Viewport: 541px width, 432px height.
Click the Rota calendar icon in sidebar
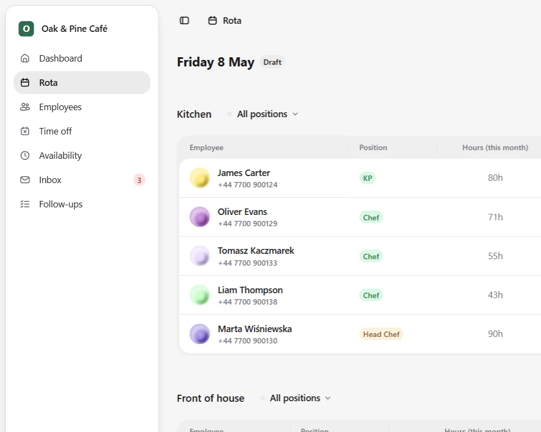coord(25,83)
